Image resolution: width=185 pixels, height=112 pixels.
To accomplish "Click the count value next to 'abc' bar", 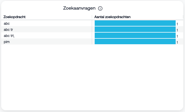I will pos(177,24).
